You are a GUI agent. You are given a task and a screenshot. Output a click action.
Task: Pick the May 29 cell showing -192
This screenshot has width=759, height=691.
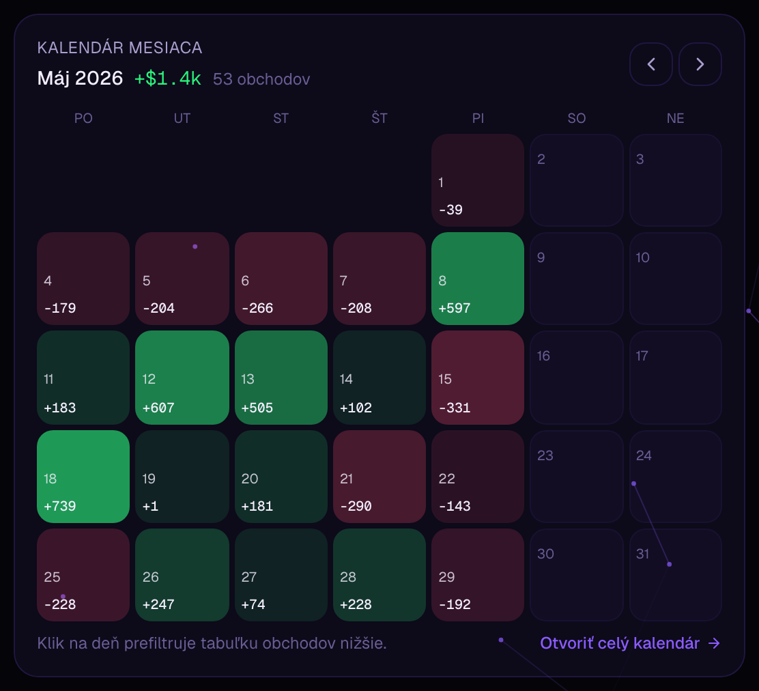tap(478, 575)
